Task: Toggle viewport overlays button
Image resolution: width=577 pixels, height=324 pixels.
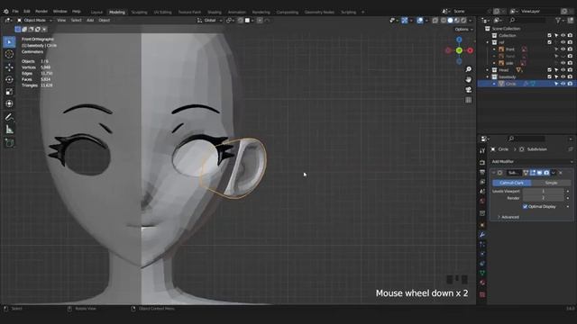Action: [420, 20]
